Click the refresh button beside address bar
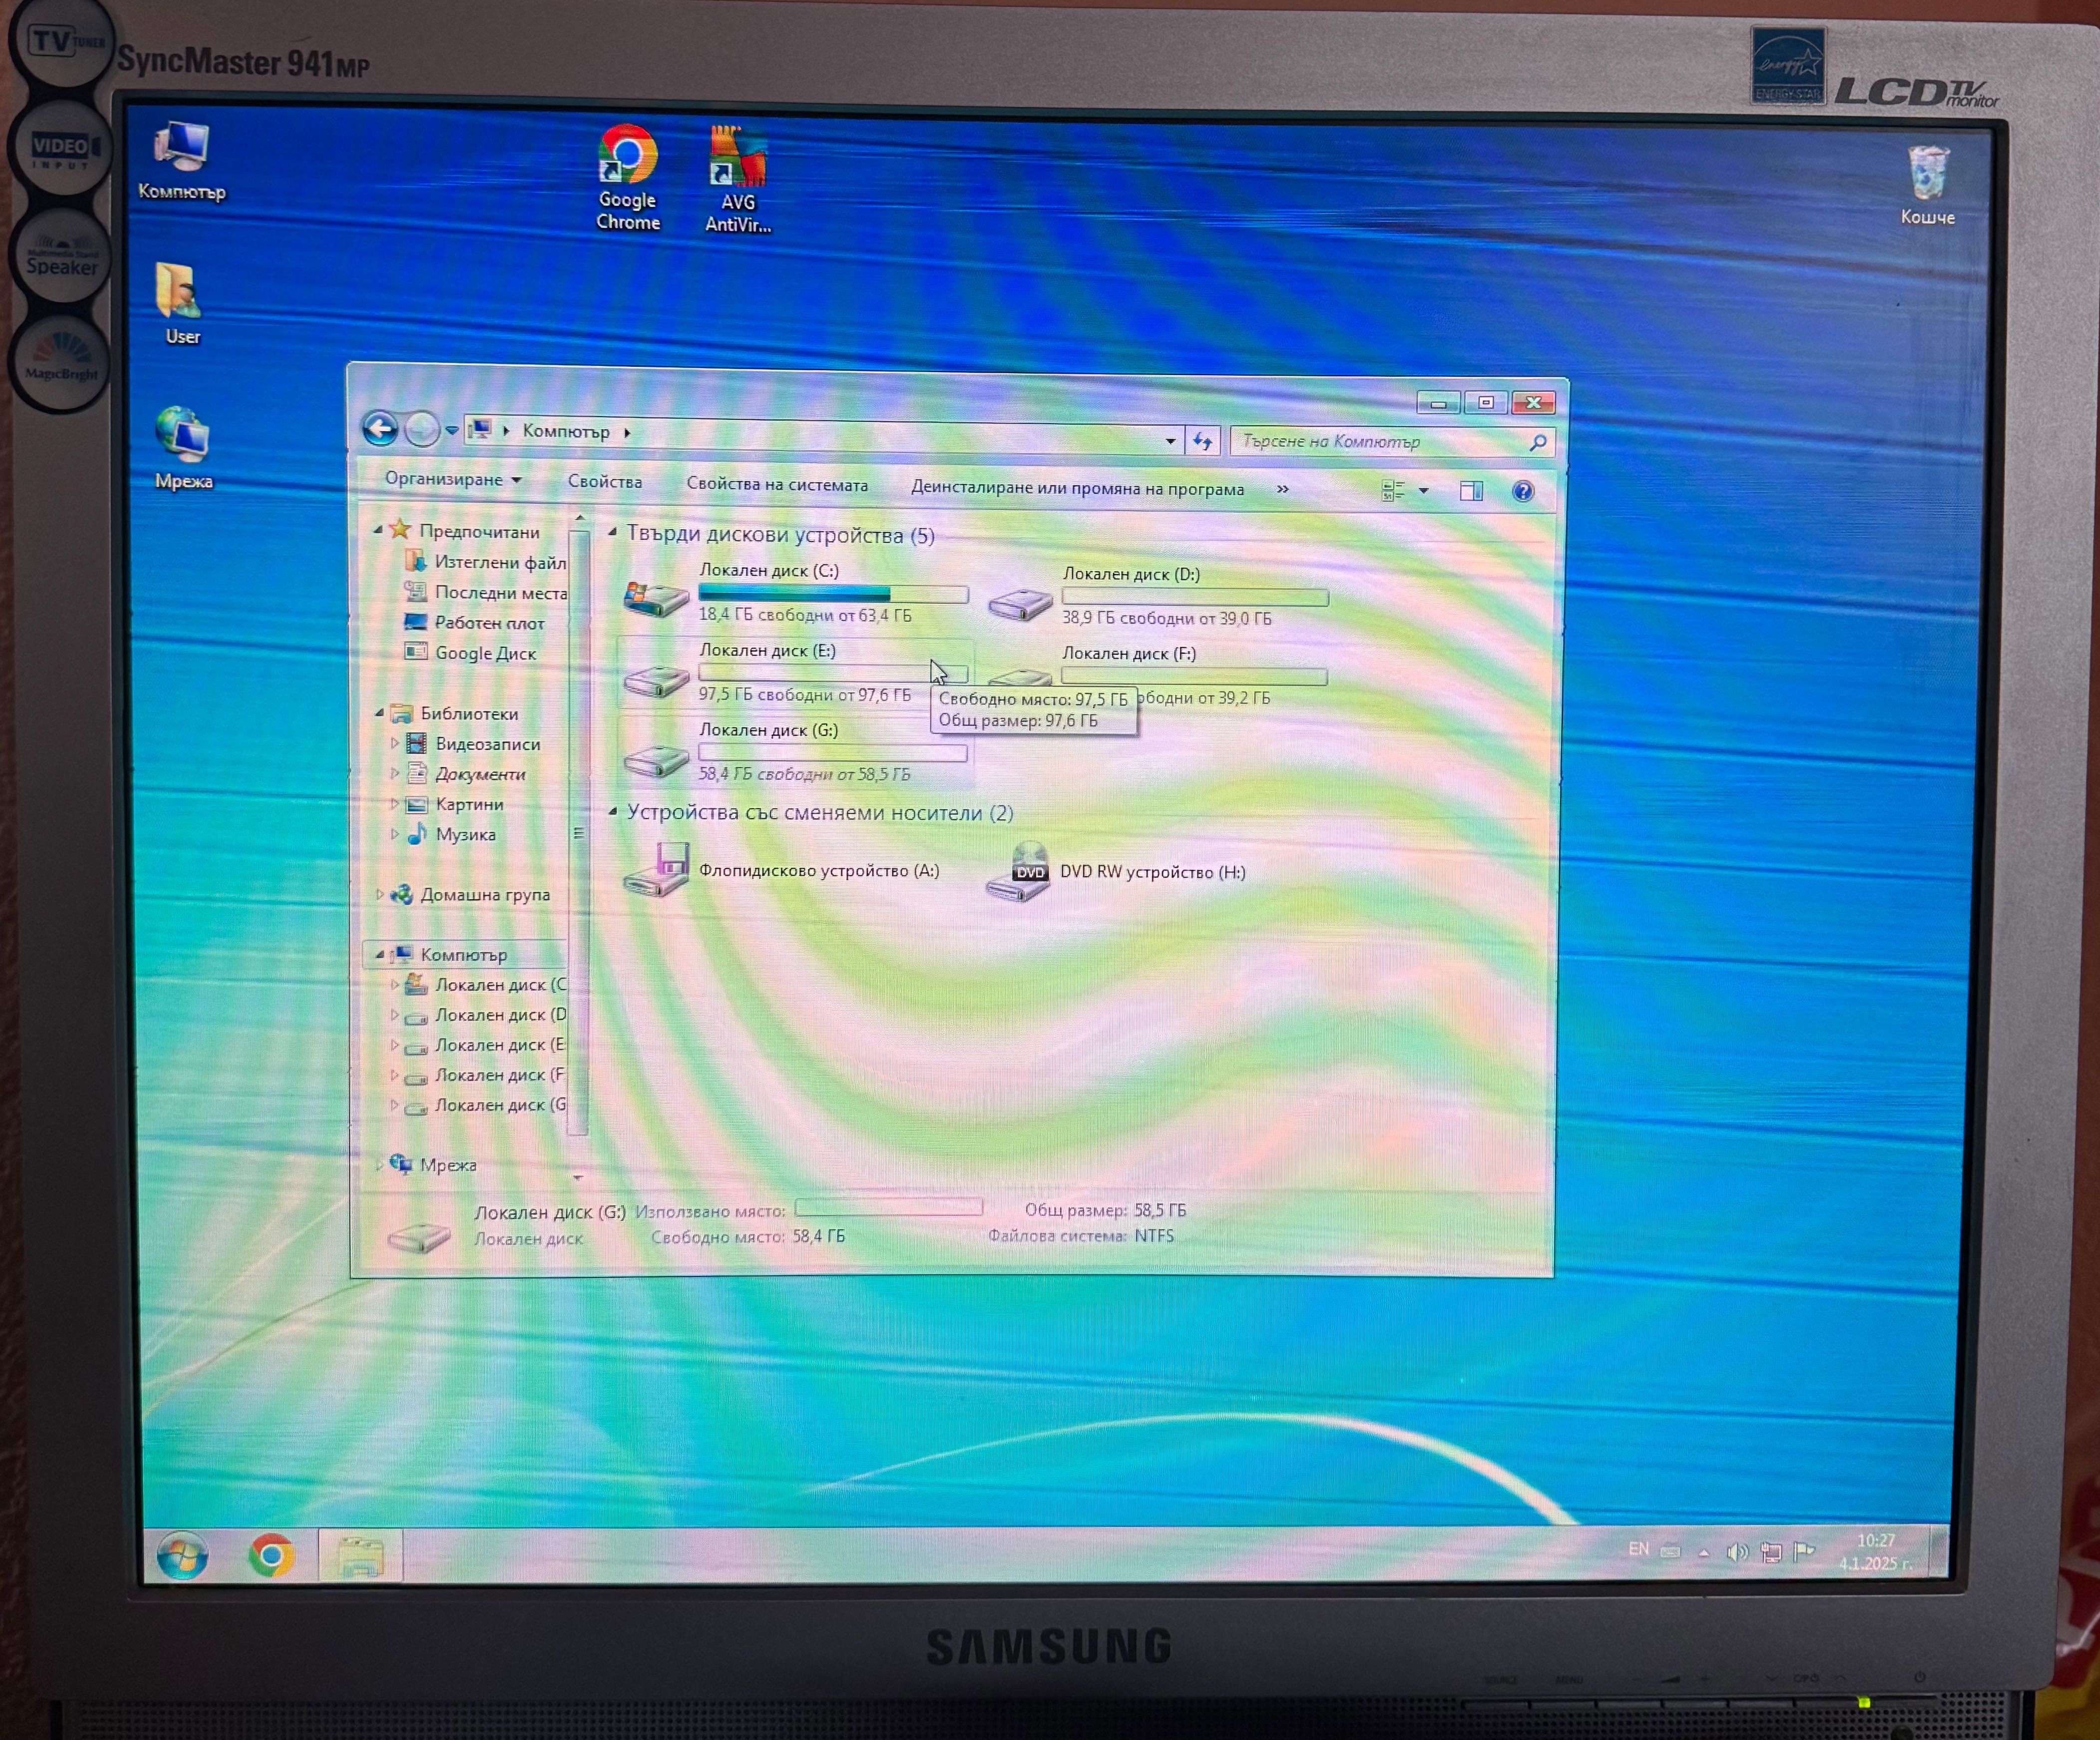This screenshot has height=1740, width=2100. tap(1202, 440)
